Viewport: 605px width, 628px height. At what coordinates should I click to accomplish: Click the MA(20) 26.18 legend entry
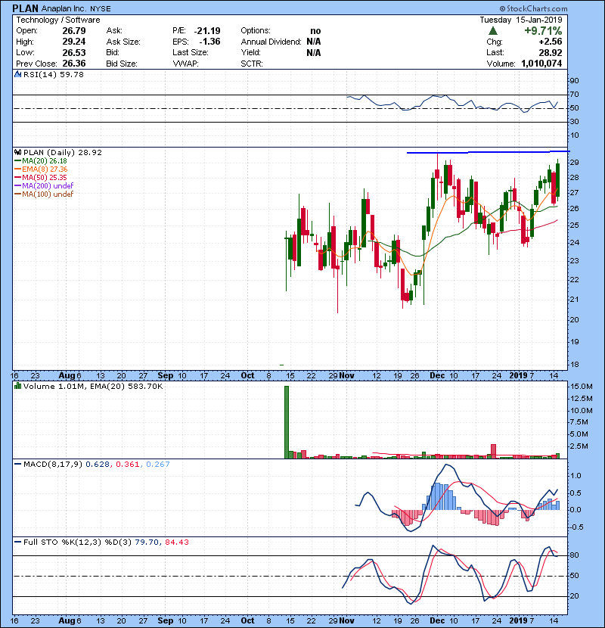coord(45,160)
